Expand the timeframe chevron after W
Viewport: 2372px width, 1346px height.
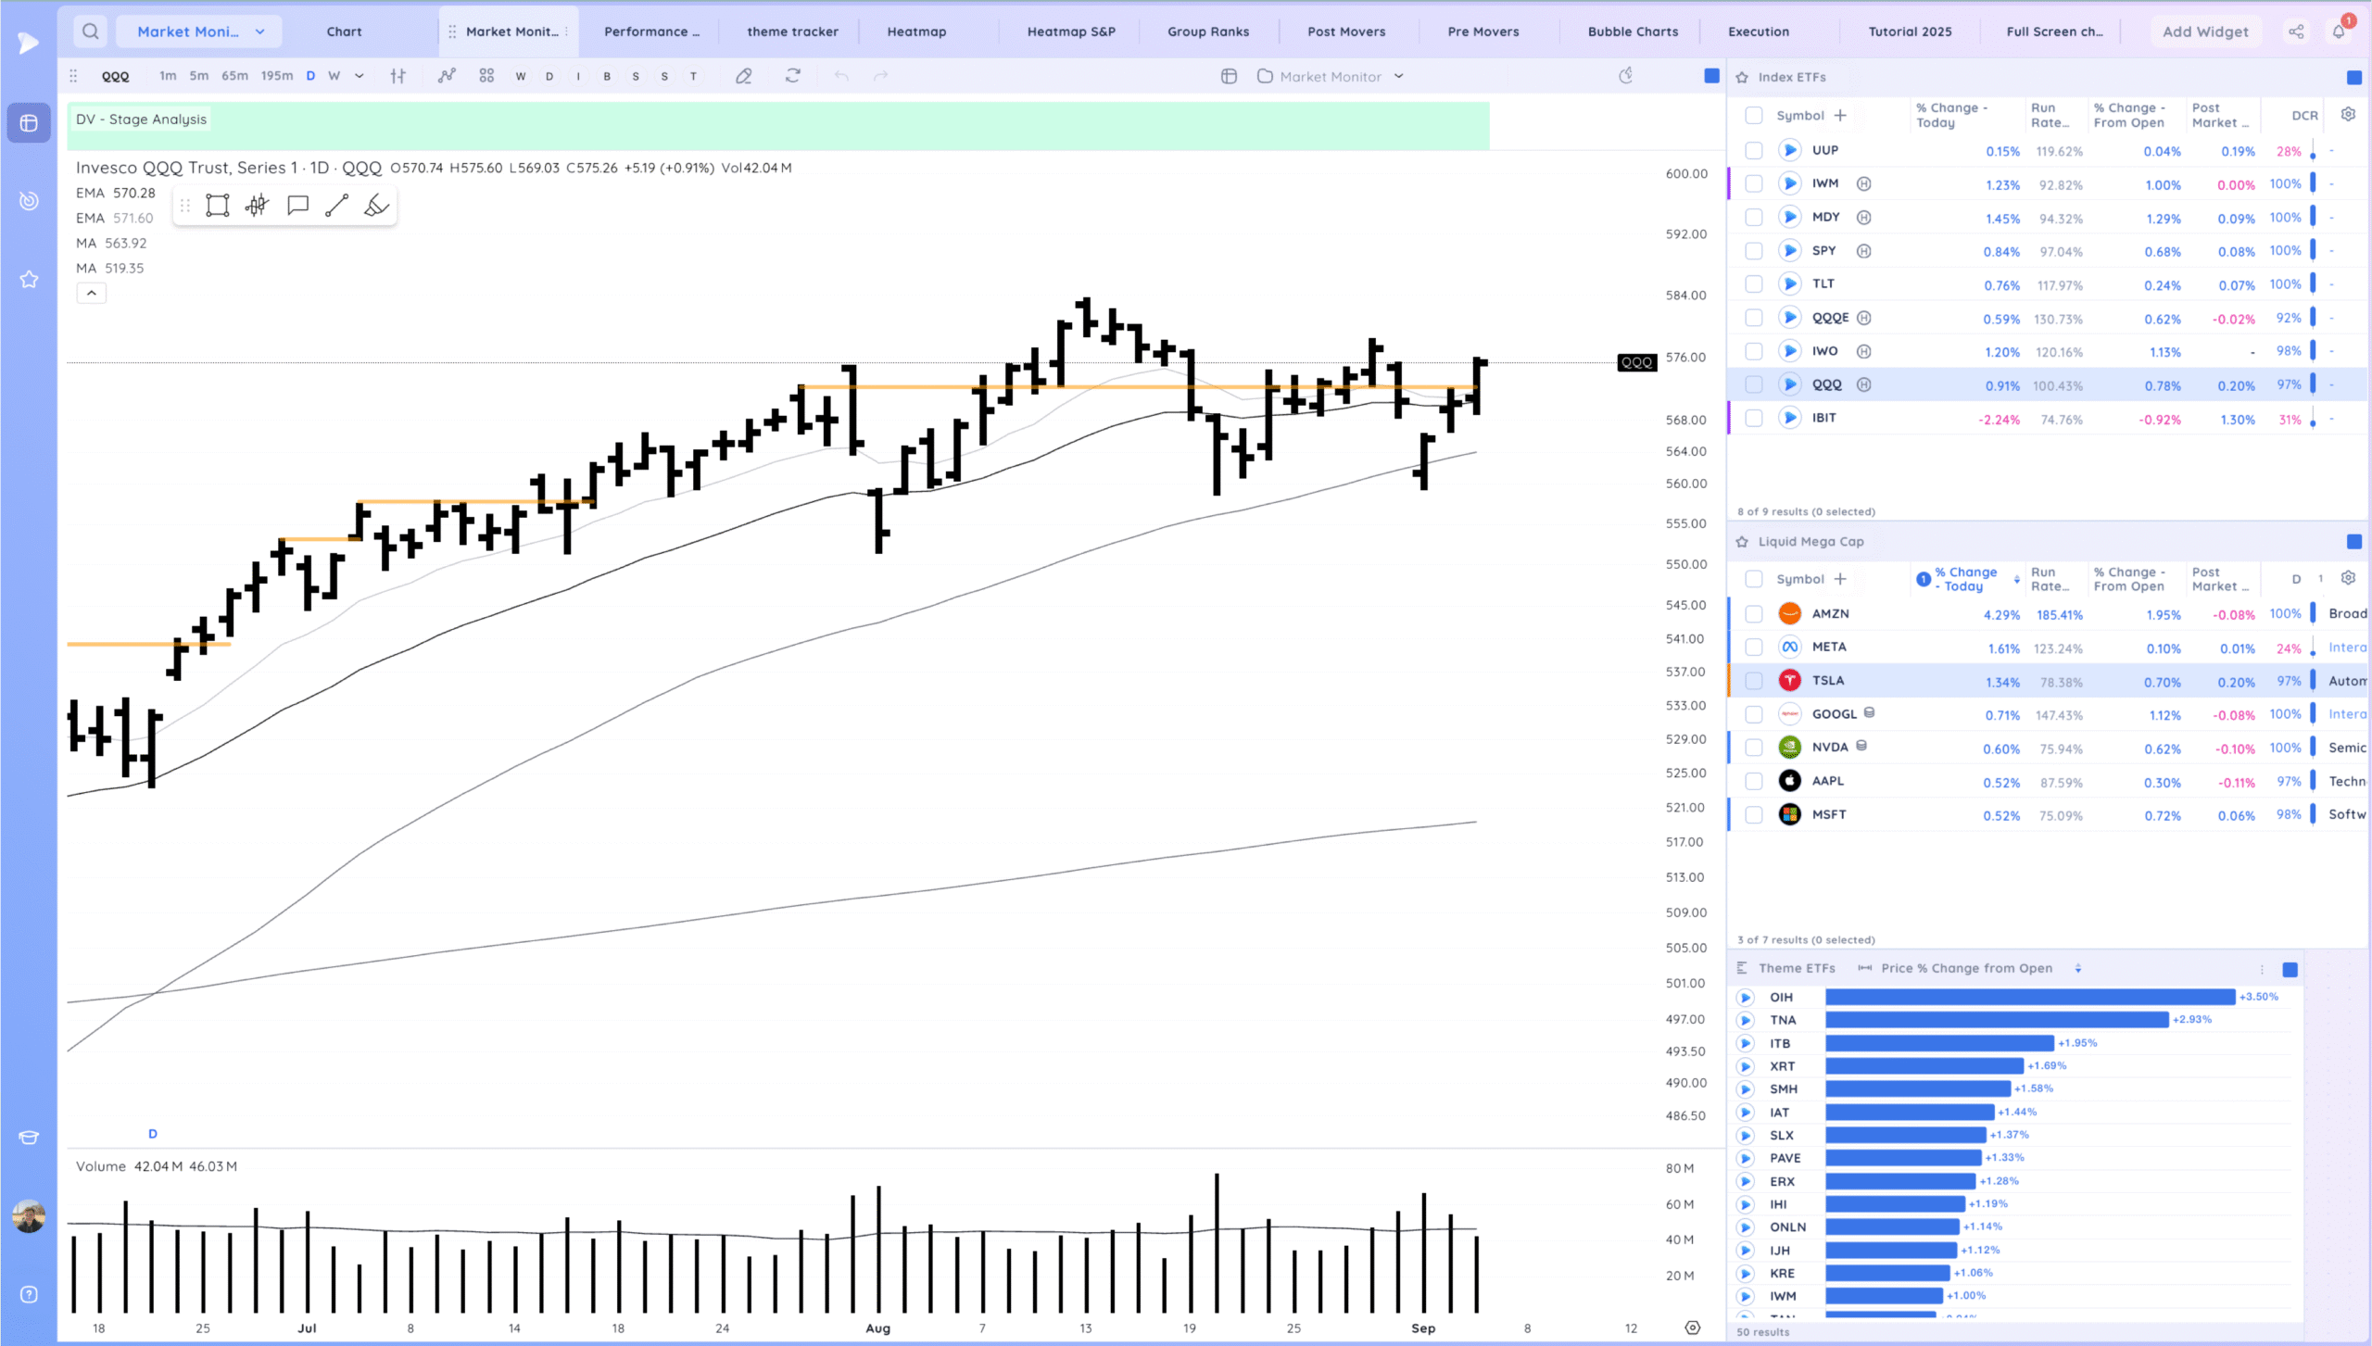click(360, 76)
